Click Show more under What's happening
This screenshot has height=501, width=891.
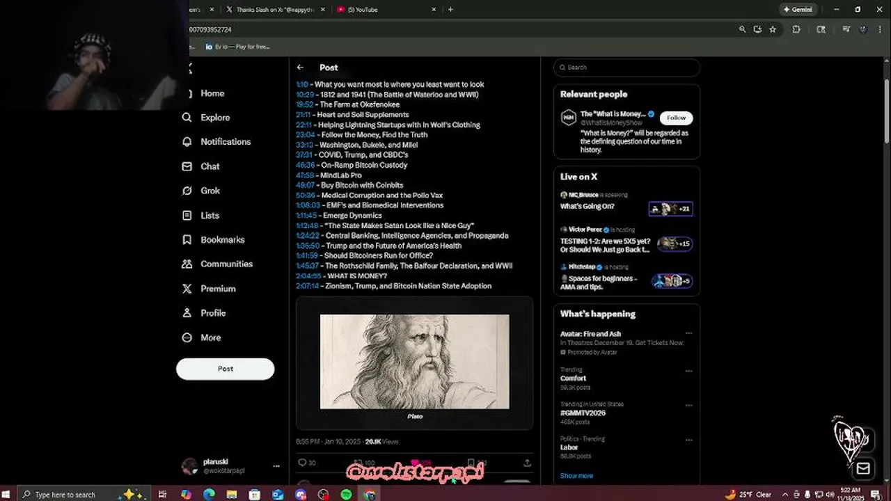pos(576,476)
